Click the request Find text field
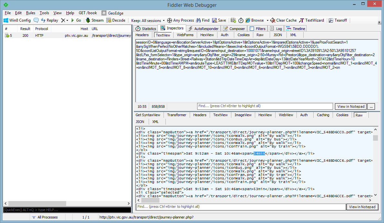The height and width of the screenshot is (223, 384). coord(265,106)
